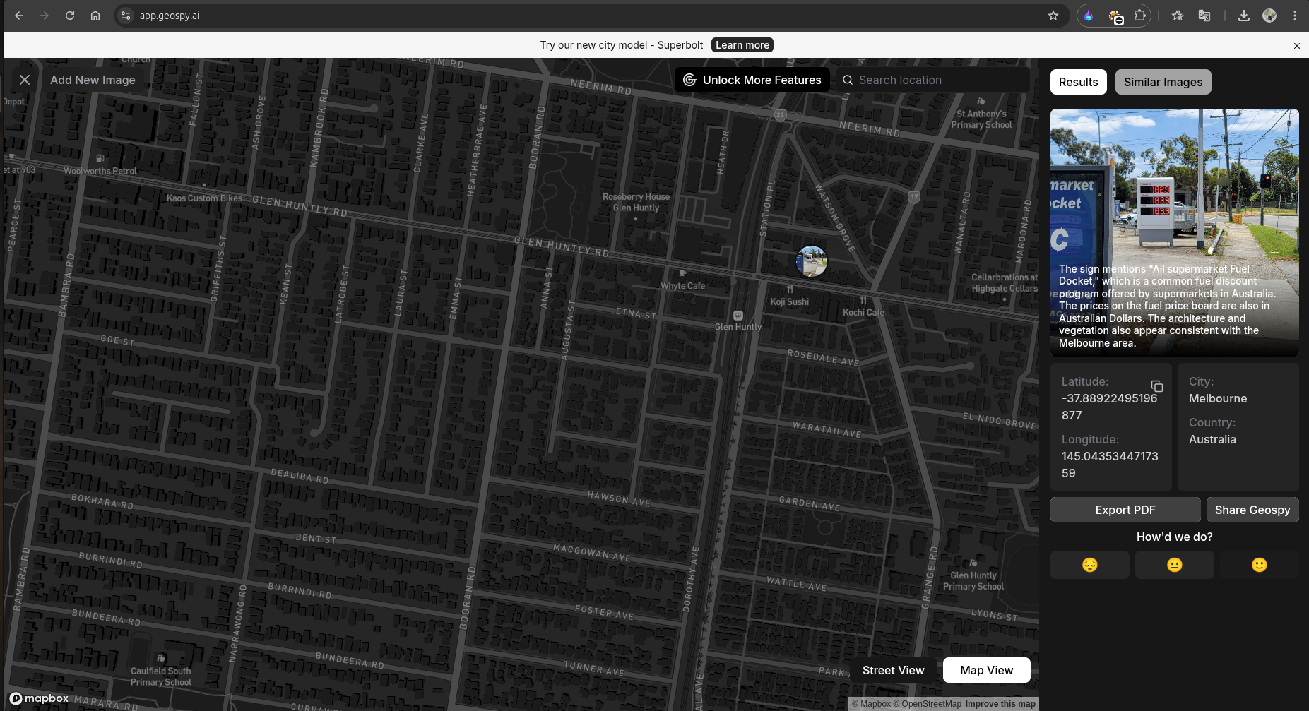The width and height of the screenshot is (1309, 711).
Task: Focus the Search location field
Action: (x=932, y=80)
